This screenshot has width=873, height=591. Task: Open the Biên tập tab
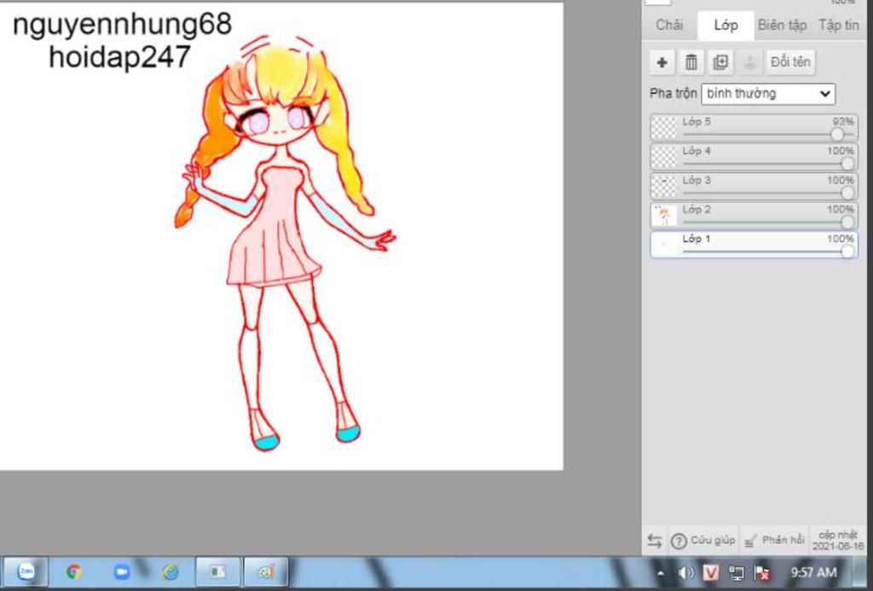pos(783,25)
